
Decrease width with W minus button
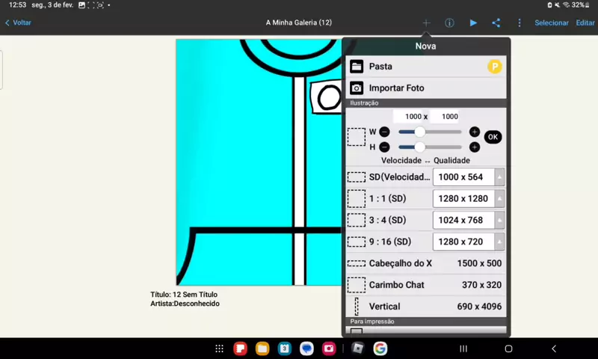coord(384,132)
